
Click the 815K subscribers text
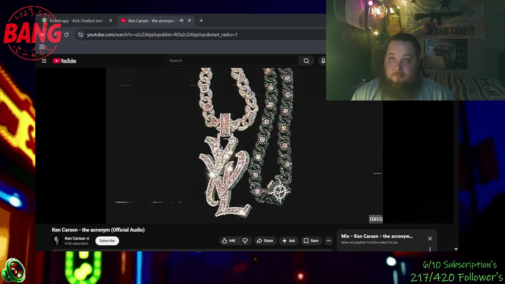[x=77, y=244]
